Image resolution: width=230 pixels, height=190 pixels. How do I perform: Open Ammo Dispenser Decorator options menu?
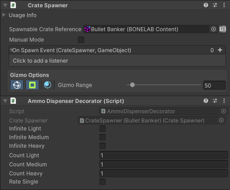[x=224, y=101]
